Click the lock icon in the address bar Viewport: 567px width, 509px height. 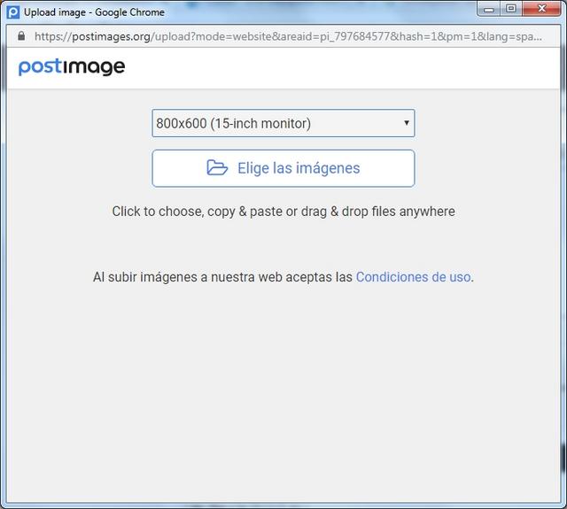coord(21,35)
